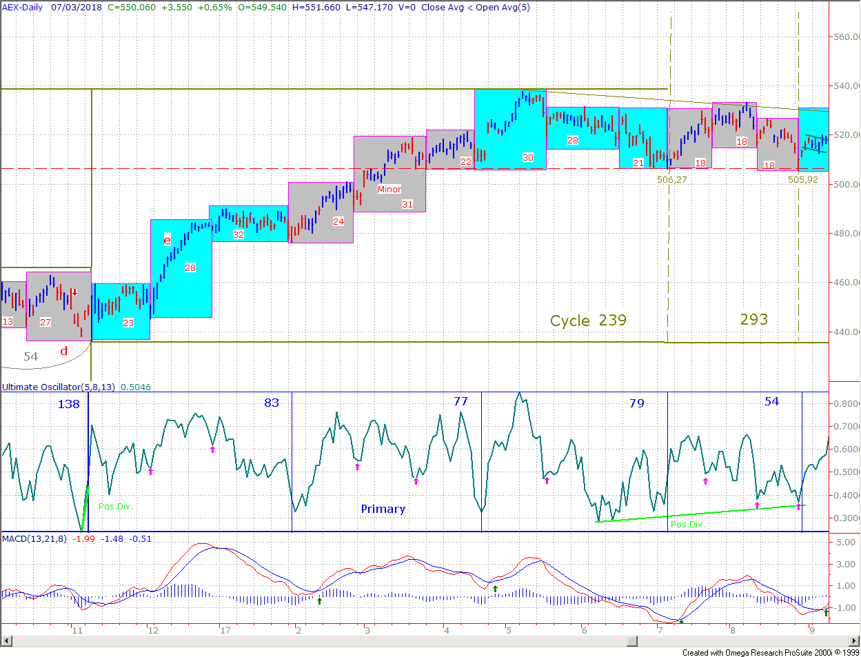
Task: Click the box count label 21
Action: click(638, 163)
